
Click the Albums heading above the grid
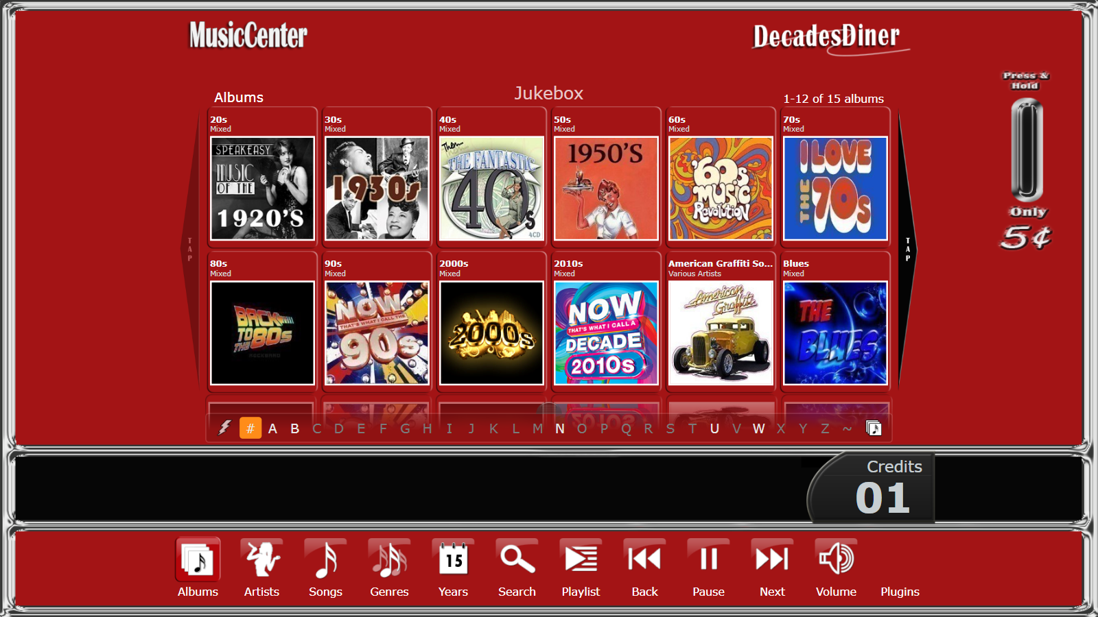[x=239, y=97]
